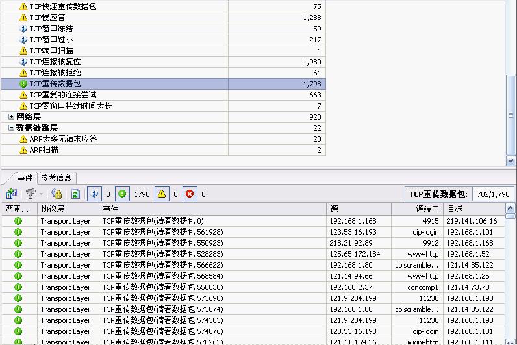The width and height of the screenshot is (517, 345).
Task: Select the TCP零窗口持续时间太长 row
Action: (164, 106)
